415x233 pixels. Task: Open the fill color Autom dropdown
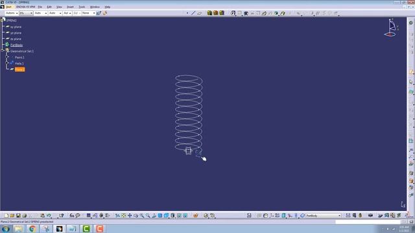pos(12,13)
